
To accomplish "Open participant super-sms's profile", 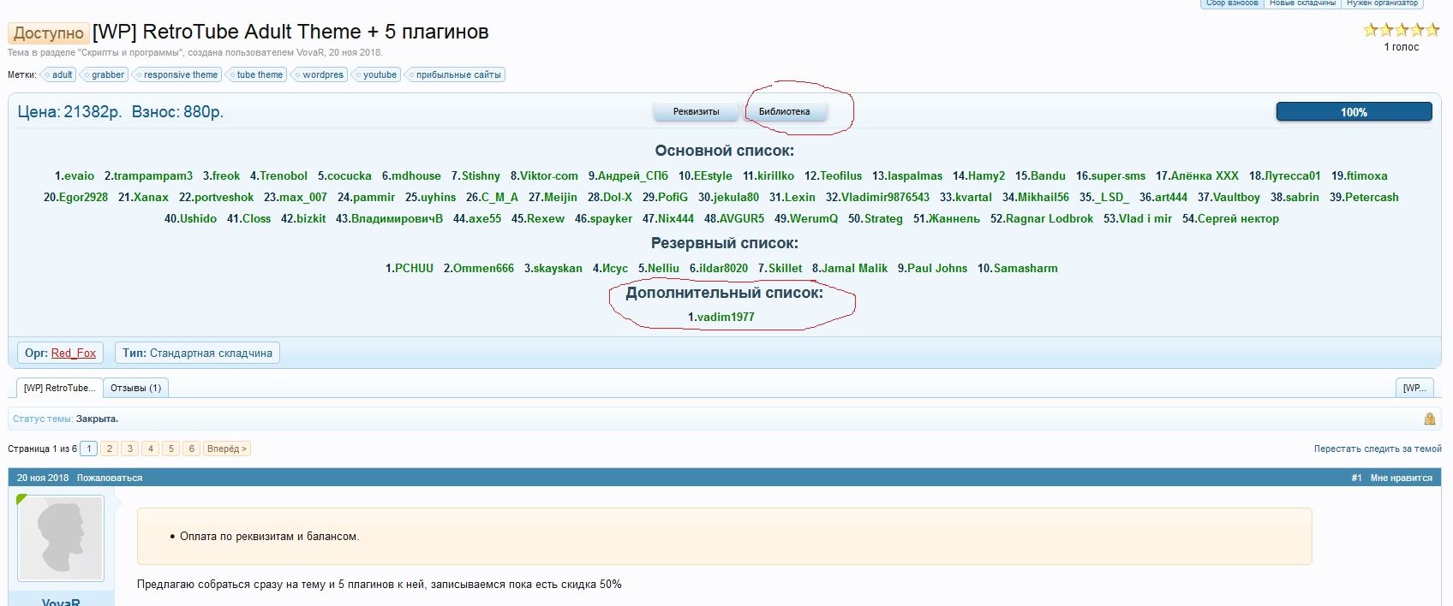I will tap(1118, 175).
